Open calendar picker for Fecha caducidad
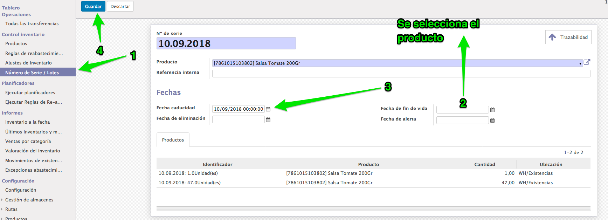The height and width of the screenshot is (220, 608). pos(268,109)
